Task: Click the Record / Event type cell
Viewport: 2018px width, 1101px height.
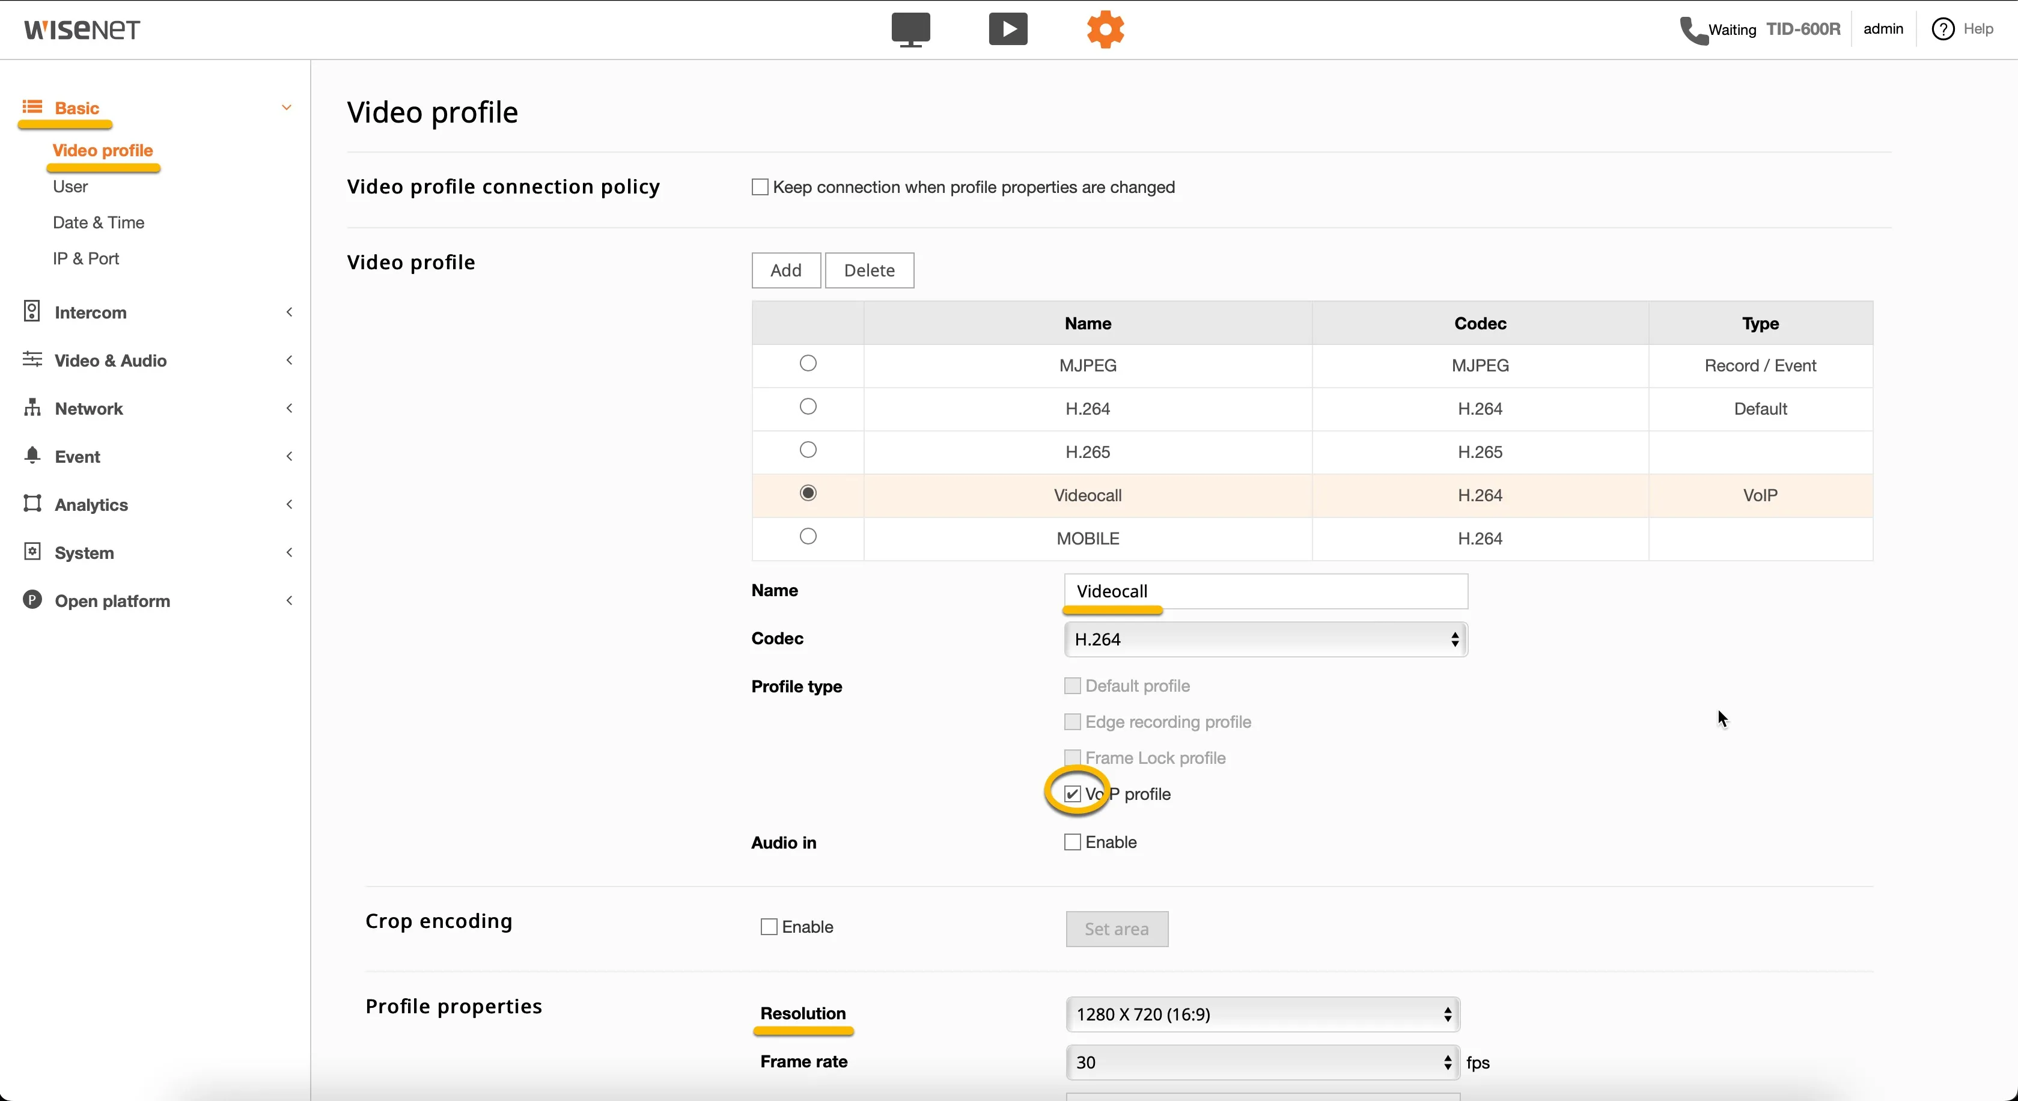Action: click(x=1760, y=365)
